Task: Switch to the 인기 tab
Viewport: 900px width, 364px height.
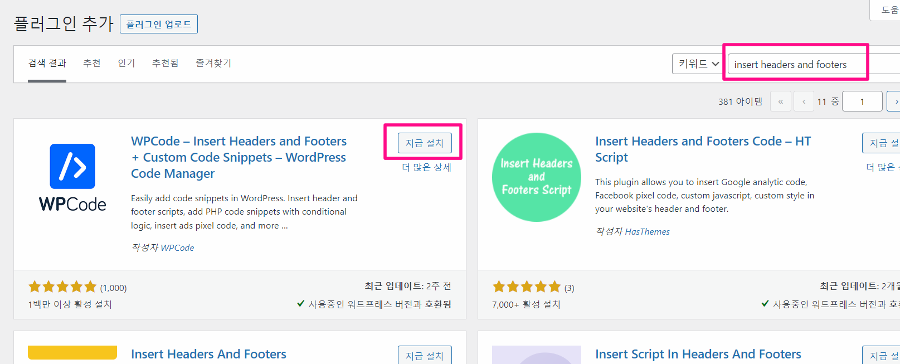Action: coord(127,64)
